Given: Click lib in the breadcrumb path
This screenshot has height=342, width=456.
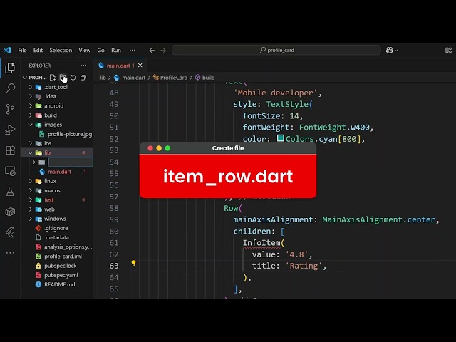Looking at the screenshot, I should 103,78.
